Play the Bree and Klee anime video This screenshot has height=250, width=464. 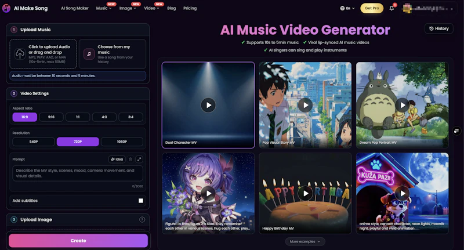point(208,193)
